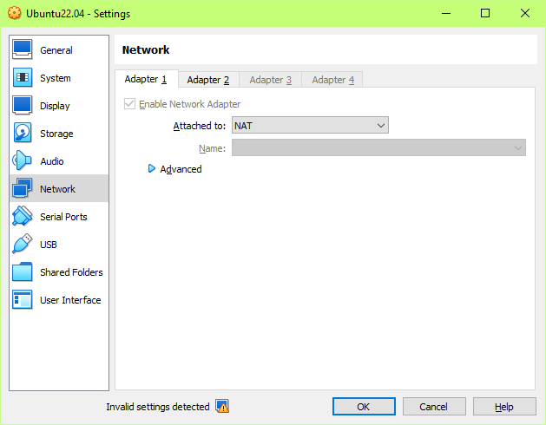Click the Cancel button
Image resolution: width=546 pixels, height=425 pixels.
434,407
